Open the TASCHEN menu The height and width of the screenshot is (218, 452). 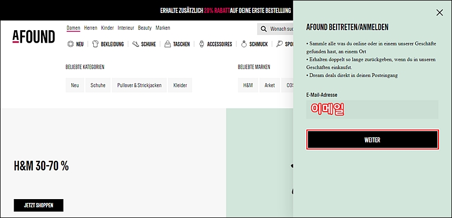tap(181, 44)
